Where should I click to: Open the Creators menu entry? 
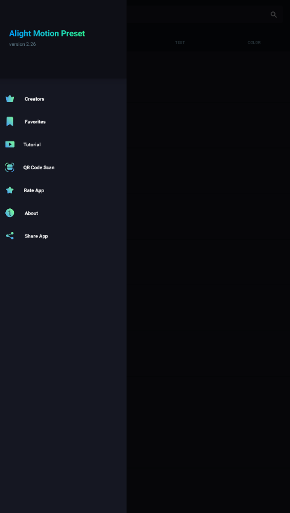coord(63,99)
